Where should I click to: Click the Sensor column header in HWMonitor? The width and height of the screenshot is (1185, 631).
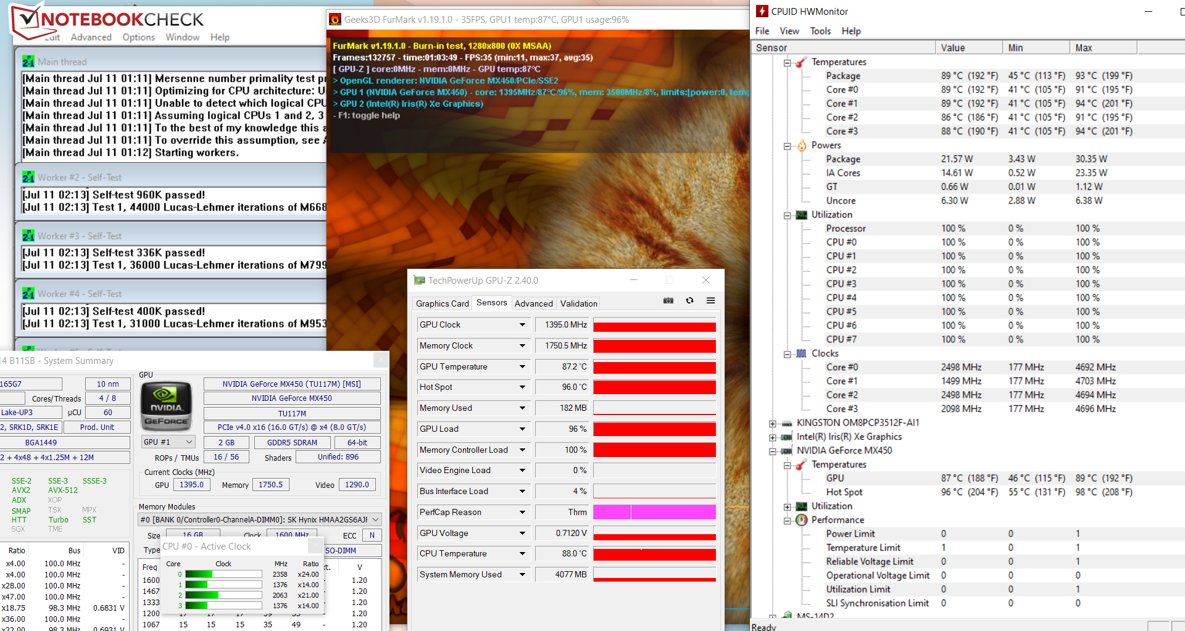[843, 47]
